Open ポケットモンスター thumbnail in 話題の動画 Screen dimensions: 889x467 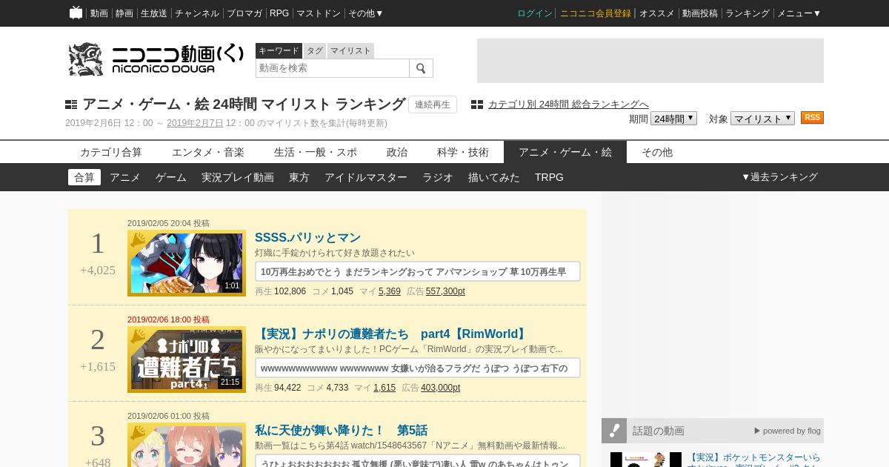tap(646, 460)
